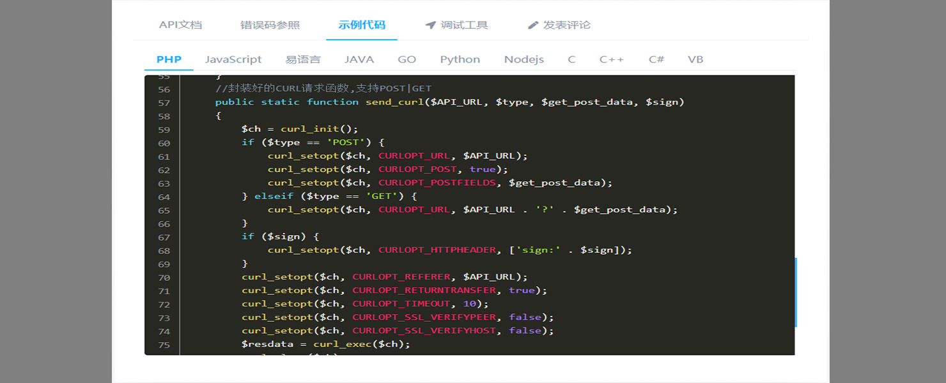
Task: Click the blue code panel scrollbar thumb
Action: click(x=796, y=292)
